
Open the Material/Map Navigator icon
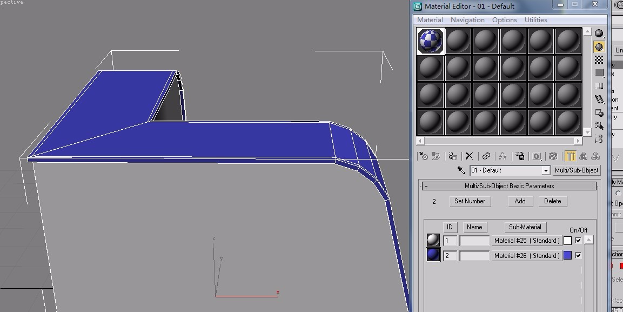(x=599, y=139)
